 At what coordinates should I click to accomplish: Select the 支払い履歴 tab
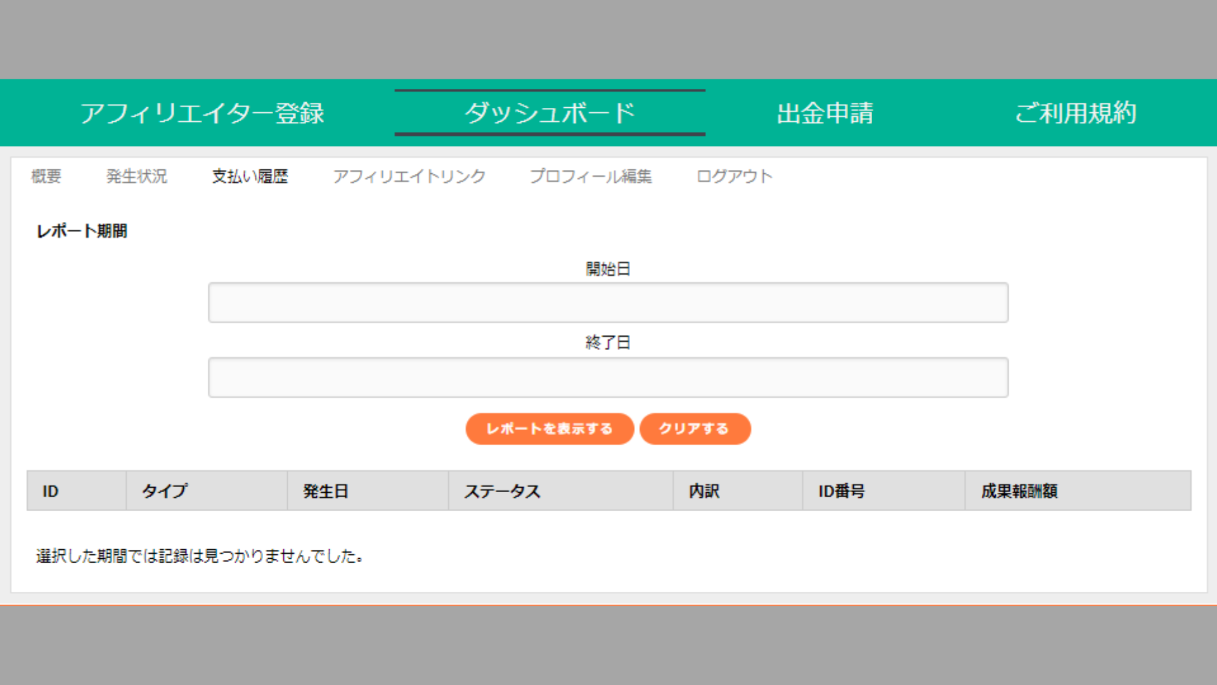point(250,176)
